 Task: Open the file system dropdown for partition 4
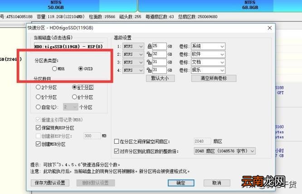pyautogui.click(x=133, y=70)
